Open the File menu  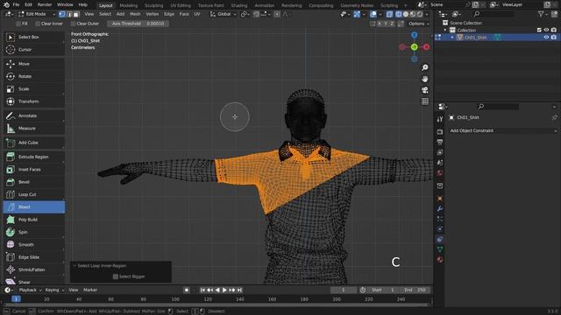(x=16, y=4)
